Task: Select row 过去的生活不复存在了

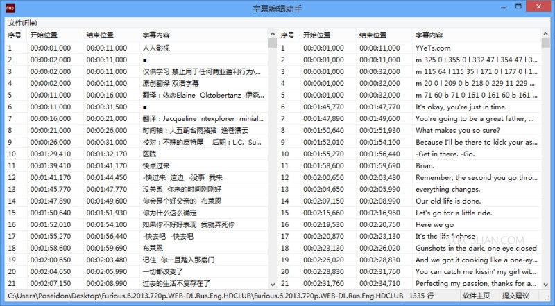Action: coord(137,283)
